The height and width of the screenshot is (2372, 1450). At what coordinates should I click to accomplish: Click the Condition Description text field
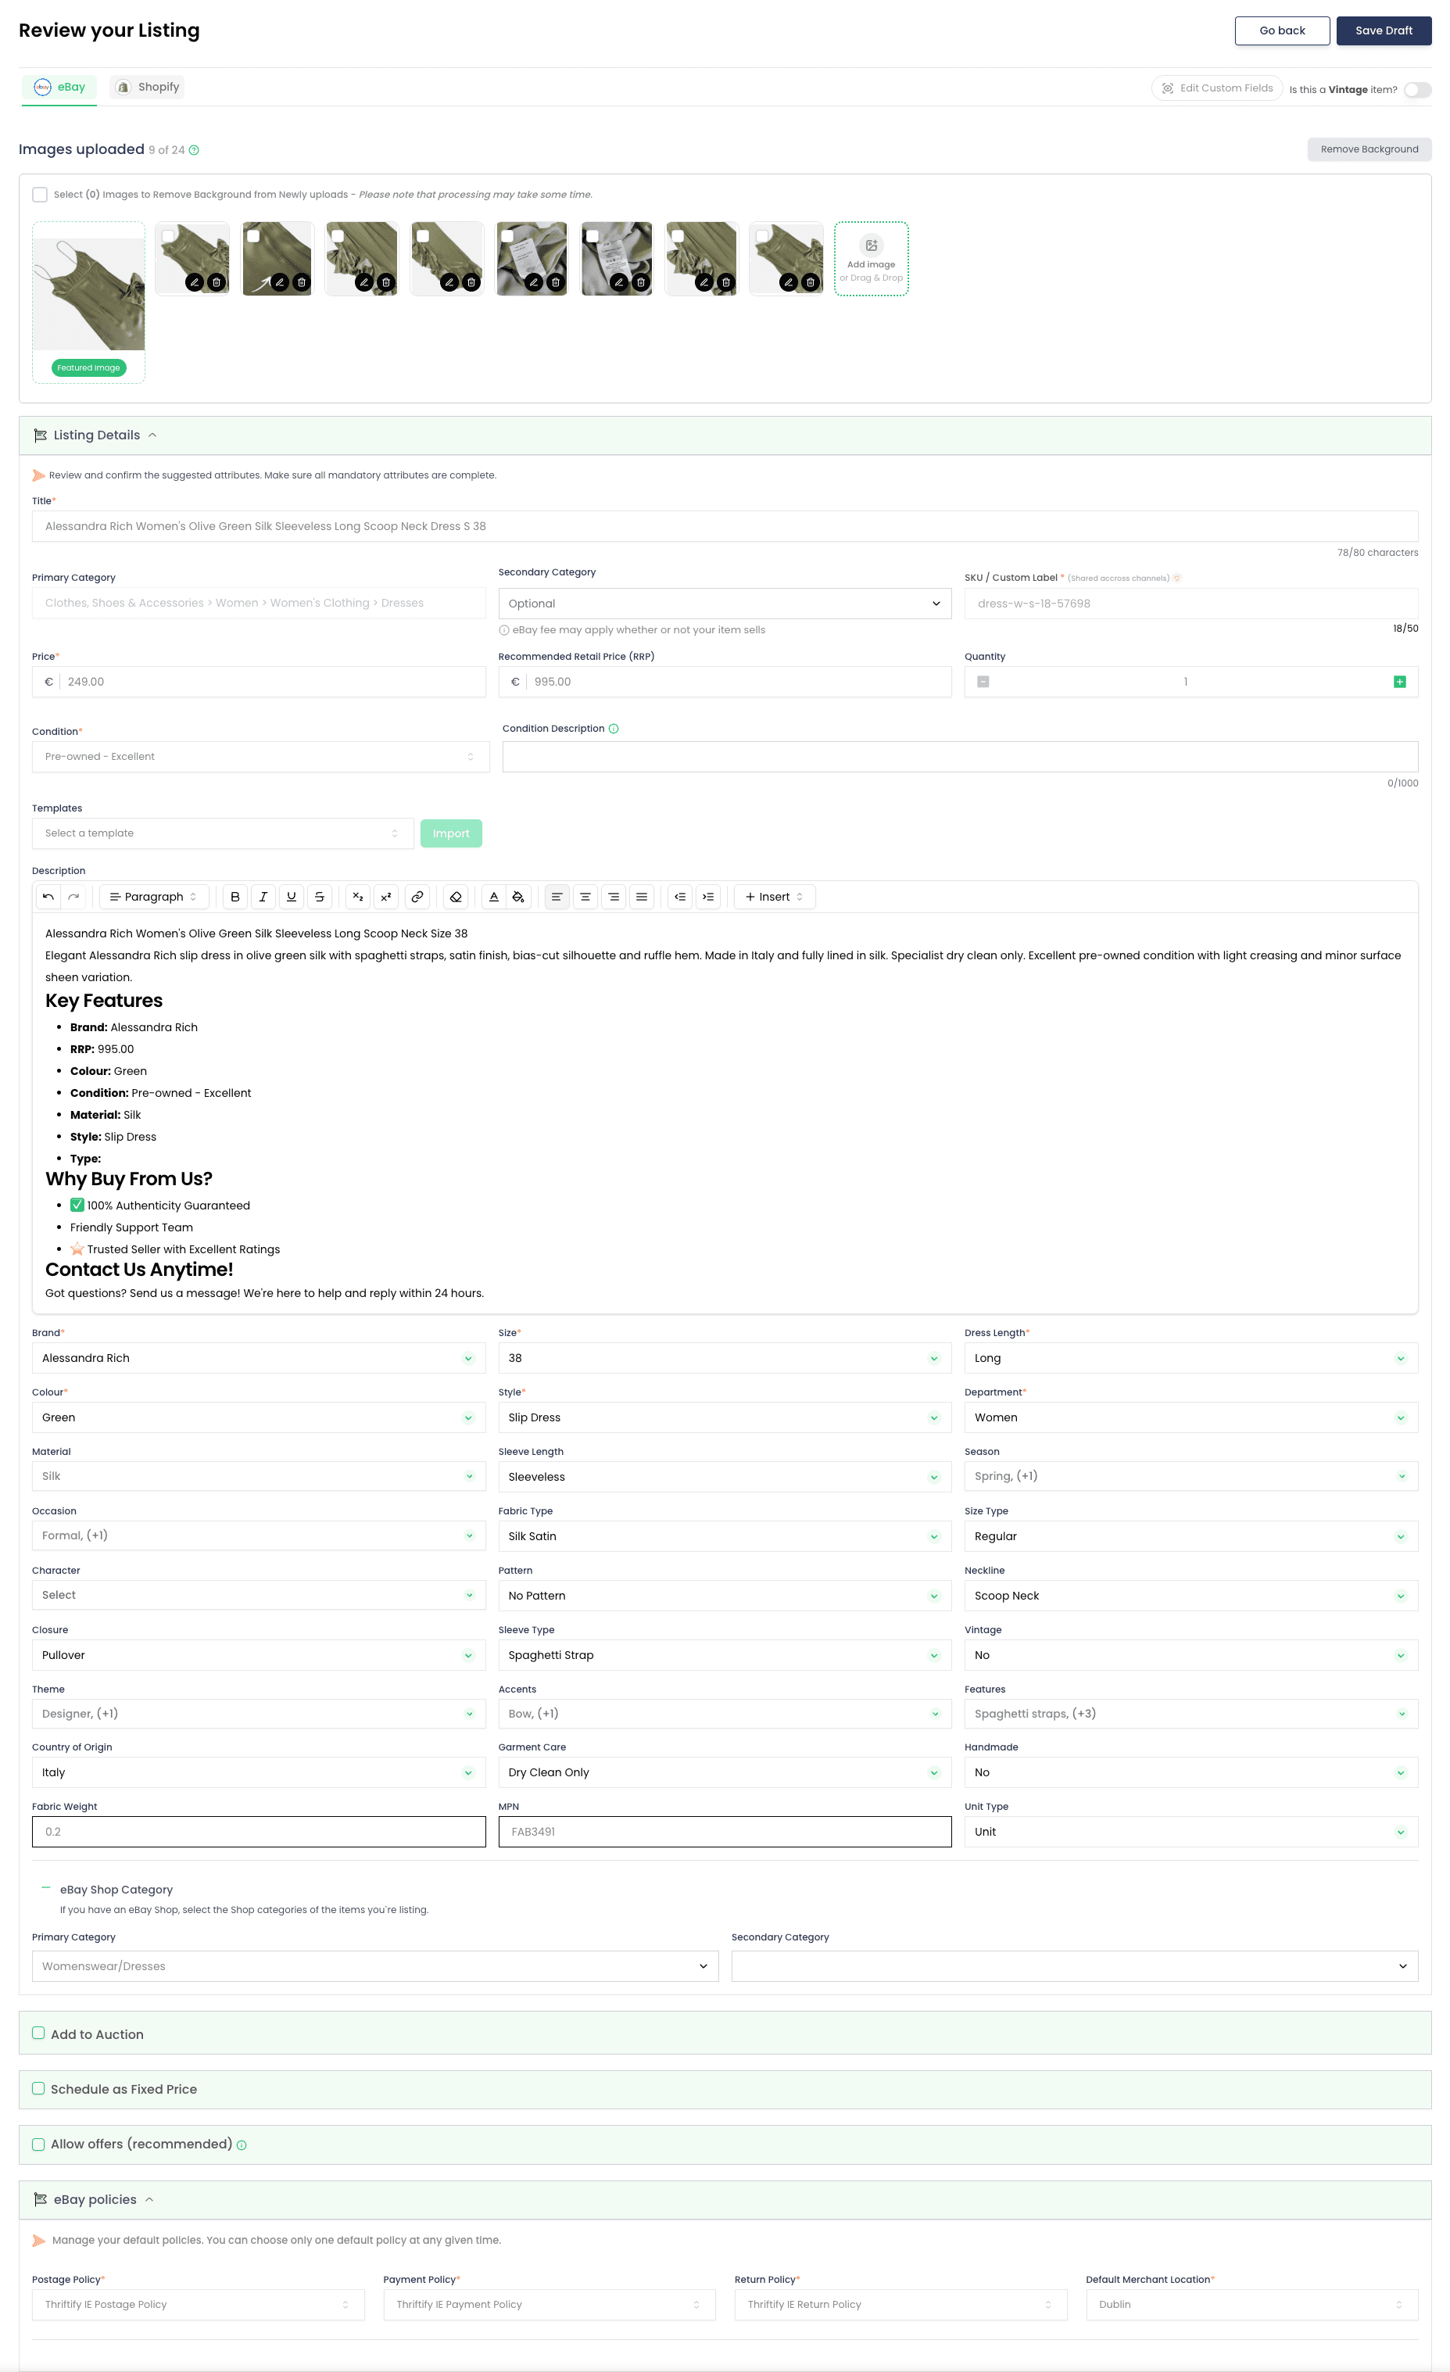960,757
